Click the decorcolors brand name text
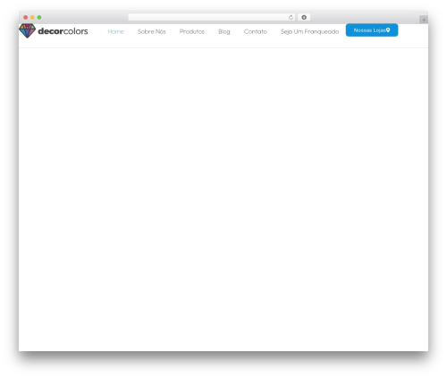447x378 pixels. [x=63, y=31]
